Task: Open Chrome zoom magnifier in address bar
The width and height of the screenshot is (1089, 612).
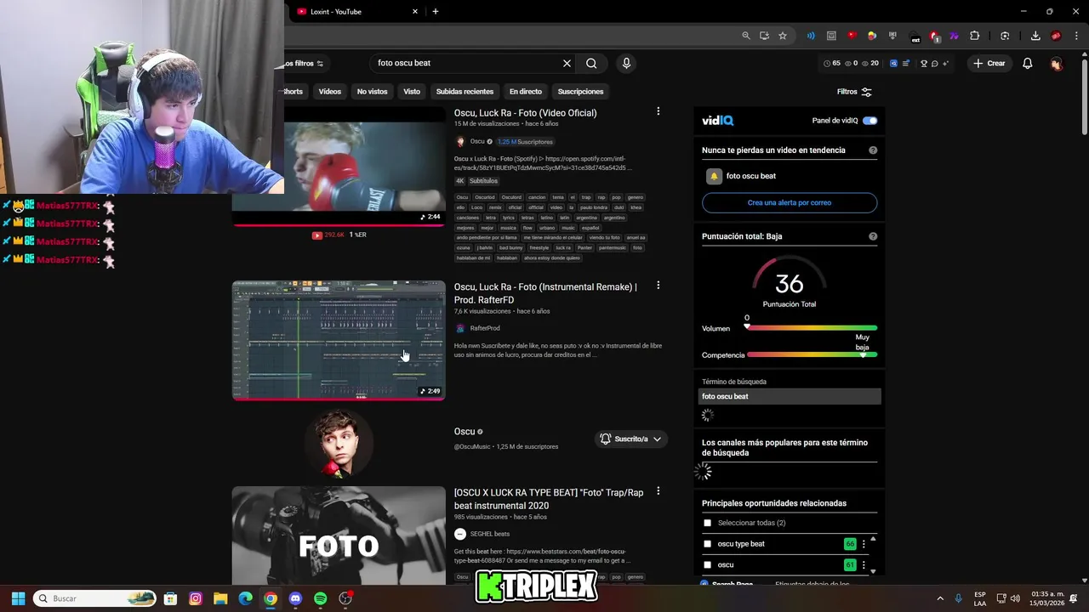Action: click(x=746, y=36)
